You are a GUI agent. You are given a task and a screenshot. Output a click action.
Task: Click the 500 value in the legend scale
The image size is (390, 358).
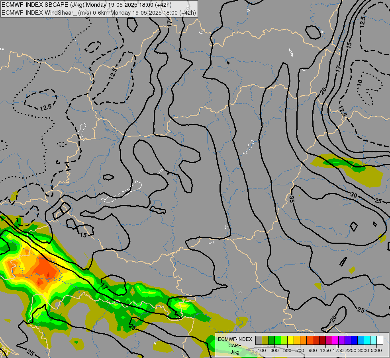point(287,350)
